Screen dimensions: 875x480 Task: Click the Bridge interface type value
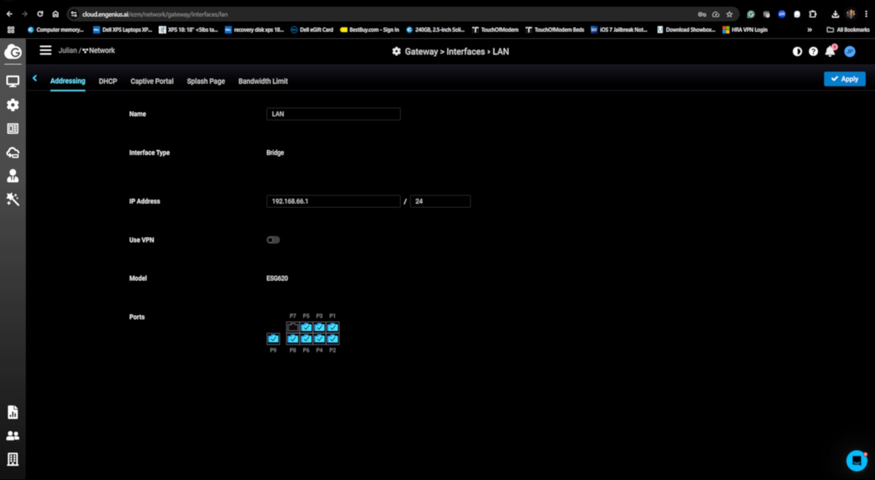(276, 152)
